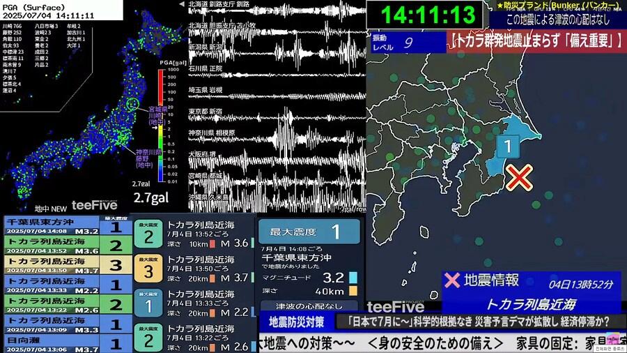Click the red X epicenter marker on map
The height and width of the screenshot is (353, 627).
pos(519,177)
